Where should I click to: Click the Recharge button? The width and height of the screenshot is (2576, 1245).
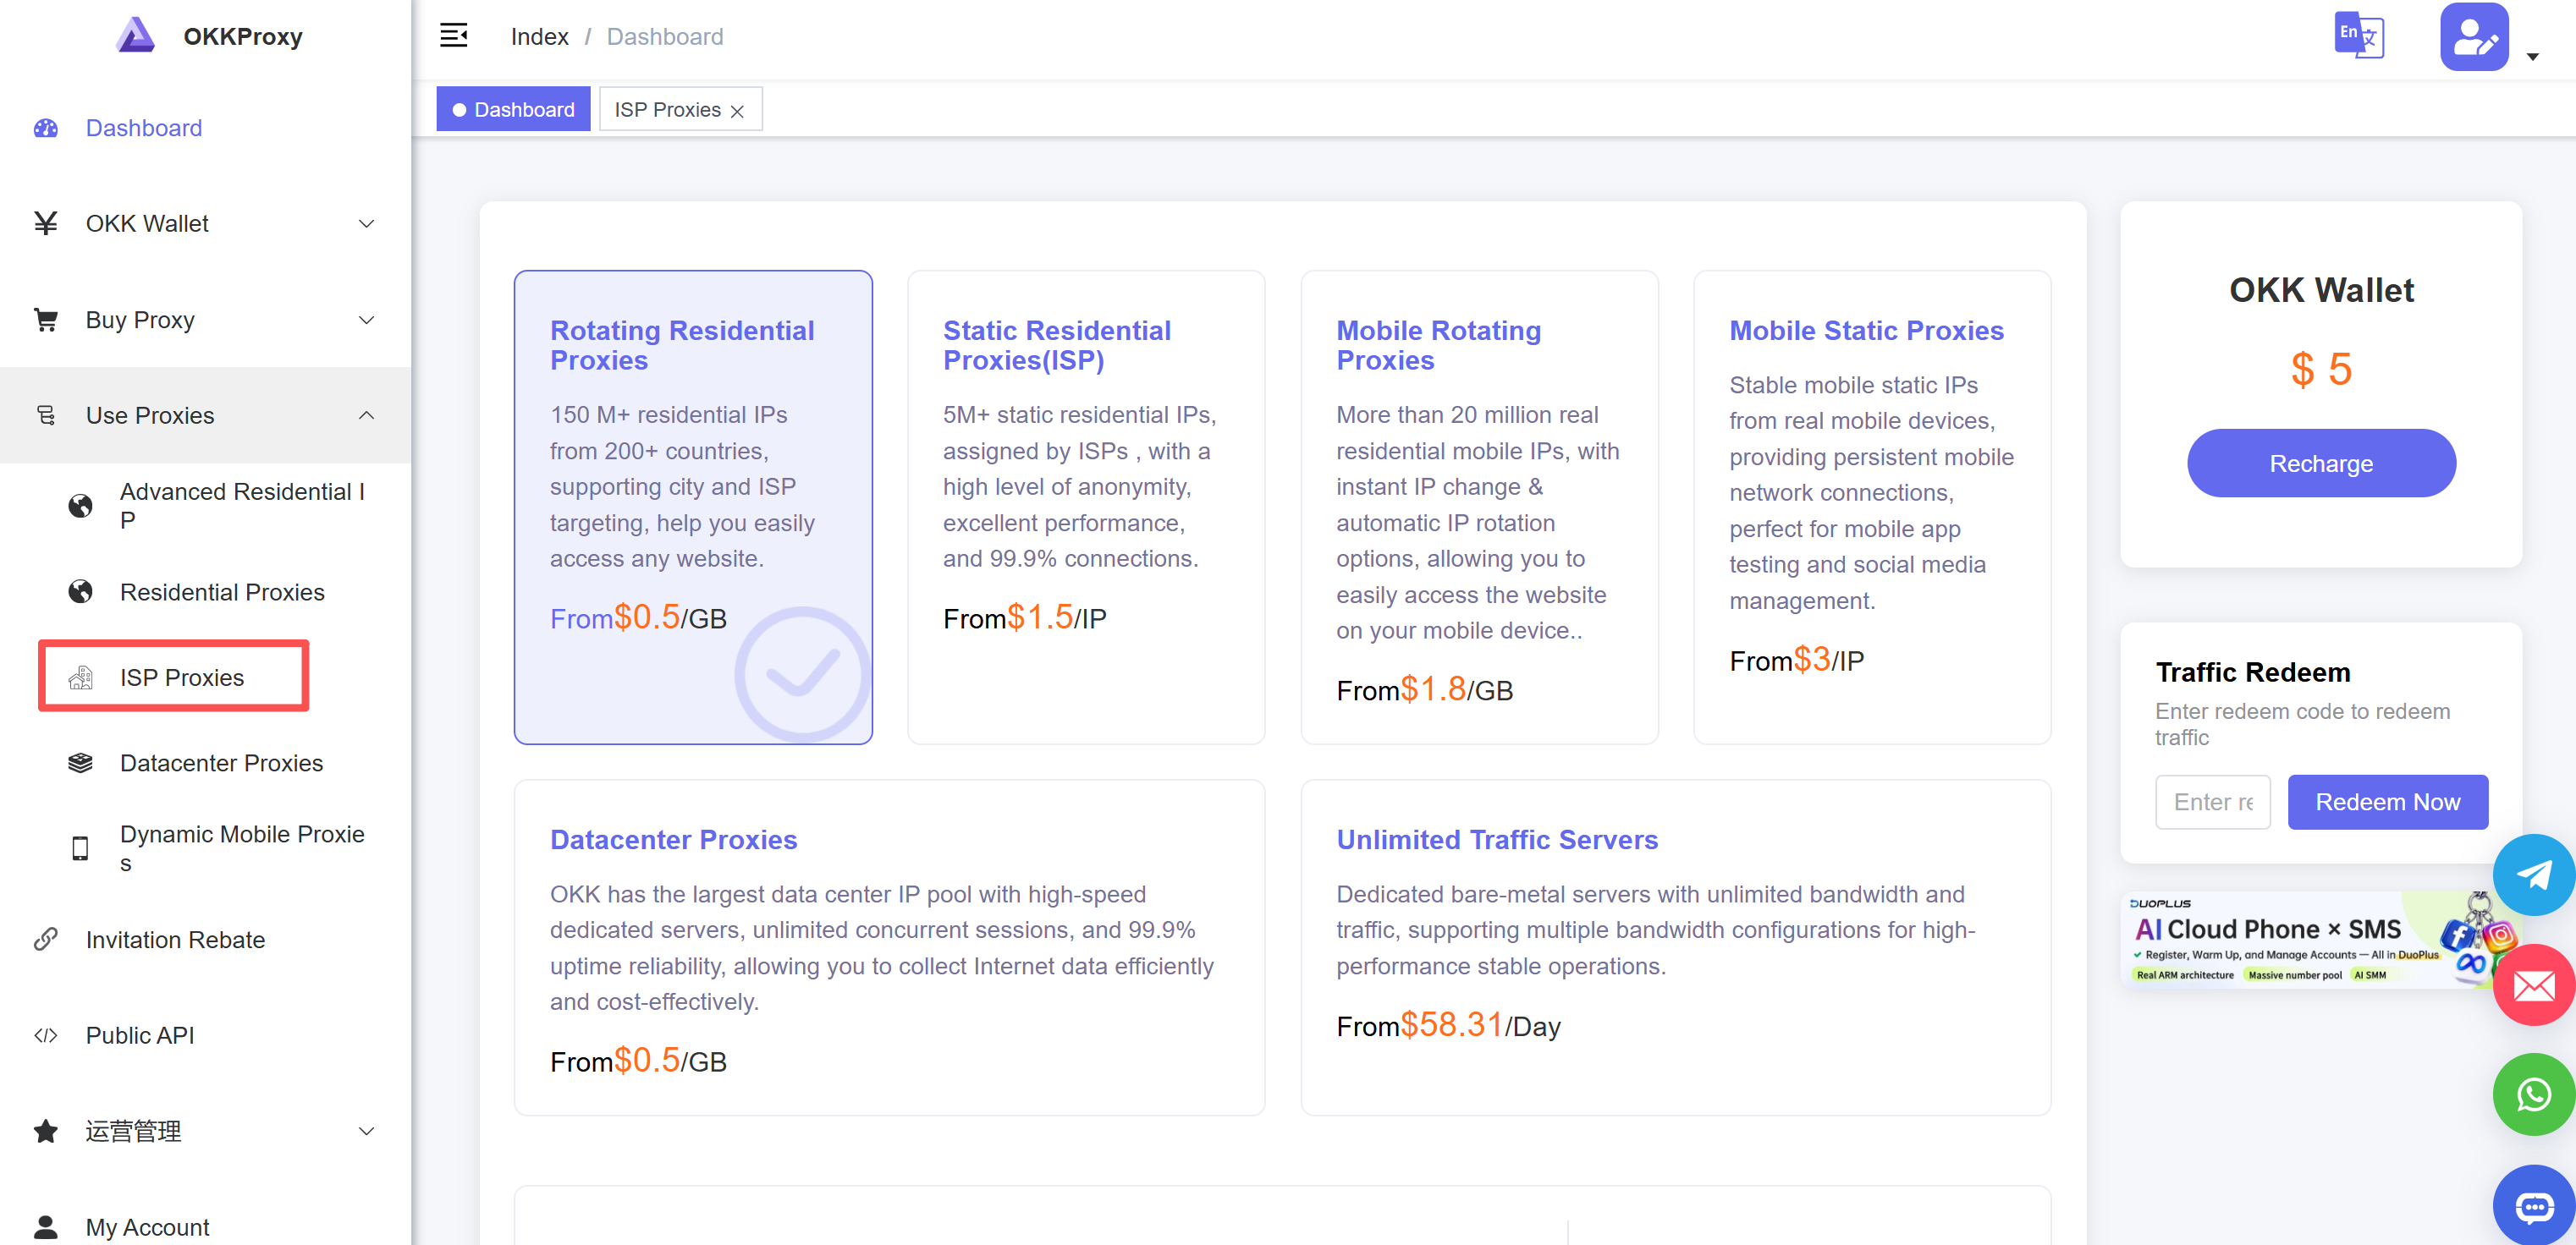[x=2321, y=463]
